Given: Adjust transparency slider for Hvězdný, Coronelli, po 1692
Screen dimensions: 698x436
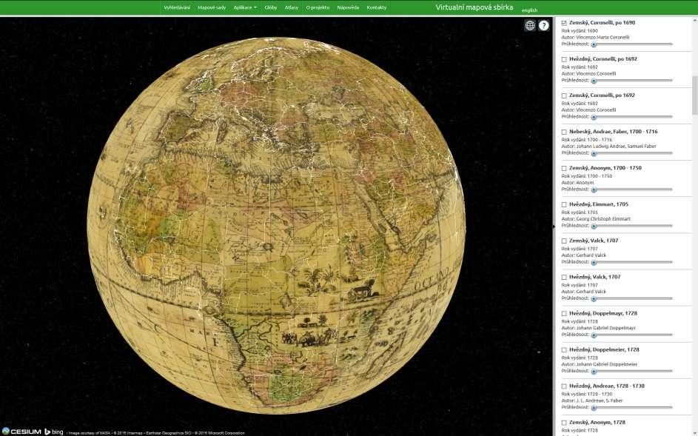Looking at the screenshot, I should click(x=632, y=81).
